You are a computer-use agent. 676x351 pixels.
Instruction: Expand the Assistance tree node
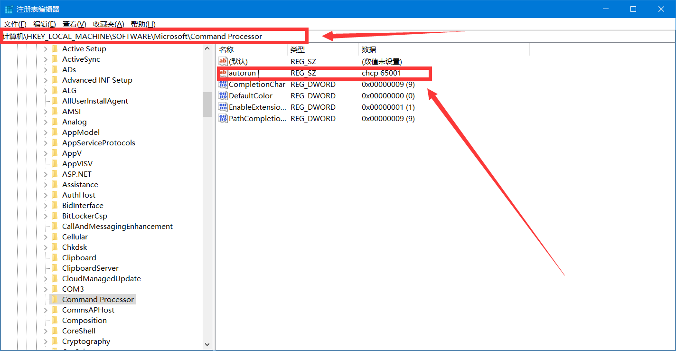46,184
